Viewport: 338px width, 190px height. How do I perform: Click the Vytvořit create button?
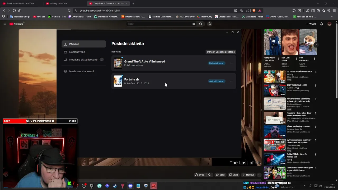point(311,24)
